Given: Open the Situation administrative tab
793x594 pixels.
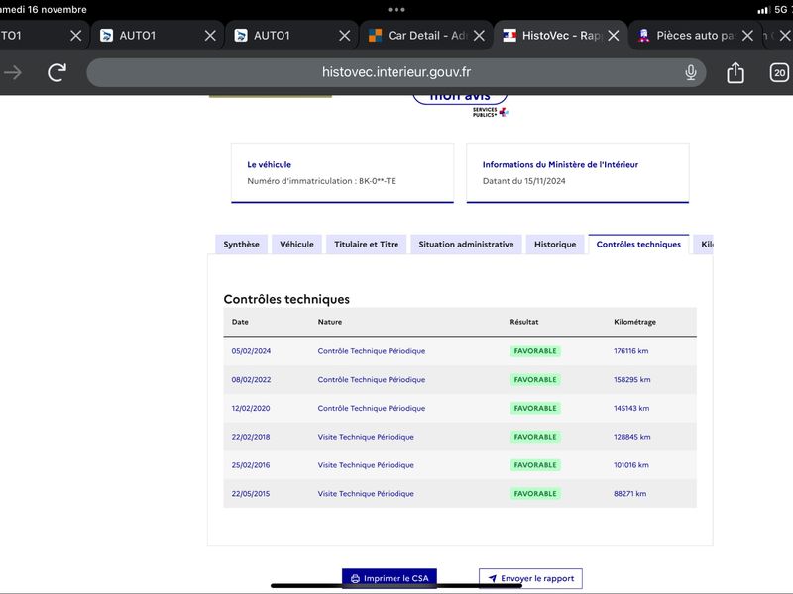Looking at the screenshot, I should point(466,245).
